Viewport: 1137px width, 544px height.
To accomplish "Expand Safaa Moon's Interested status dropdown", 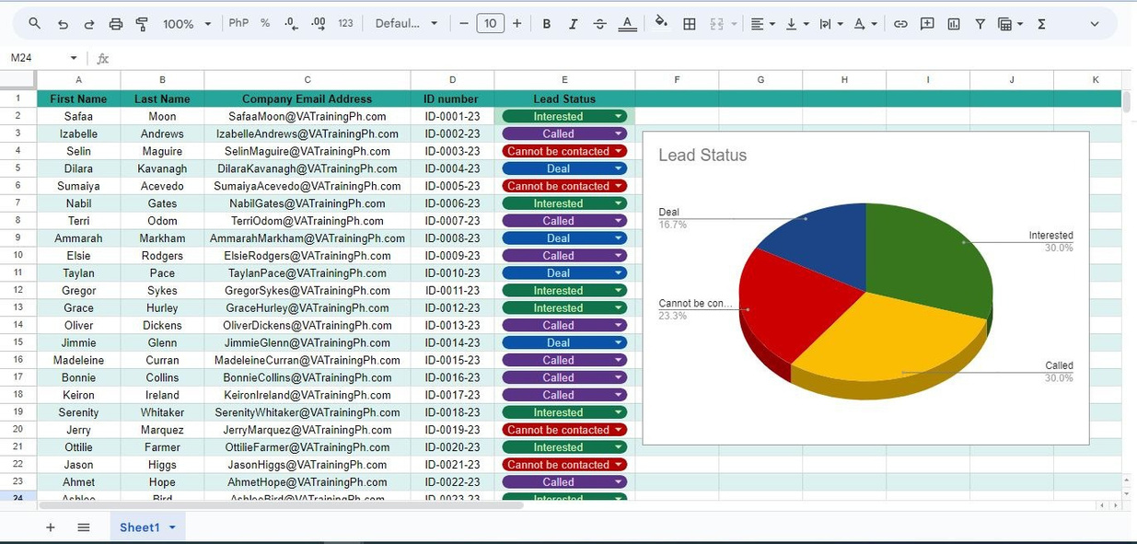I will (619, 117).
